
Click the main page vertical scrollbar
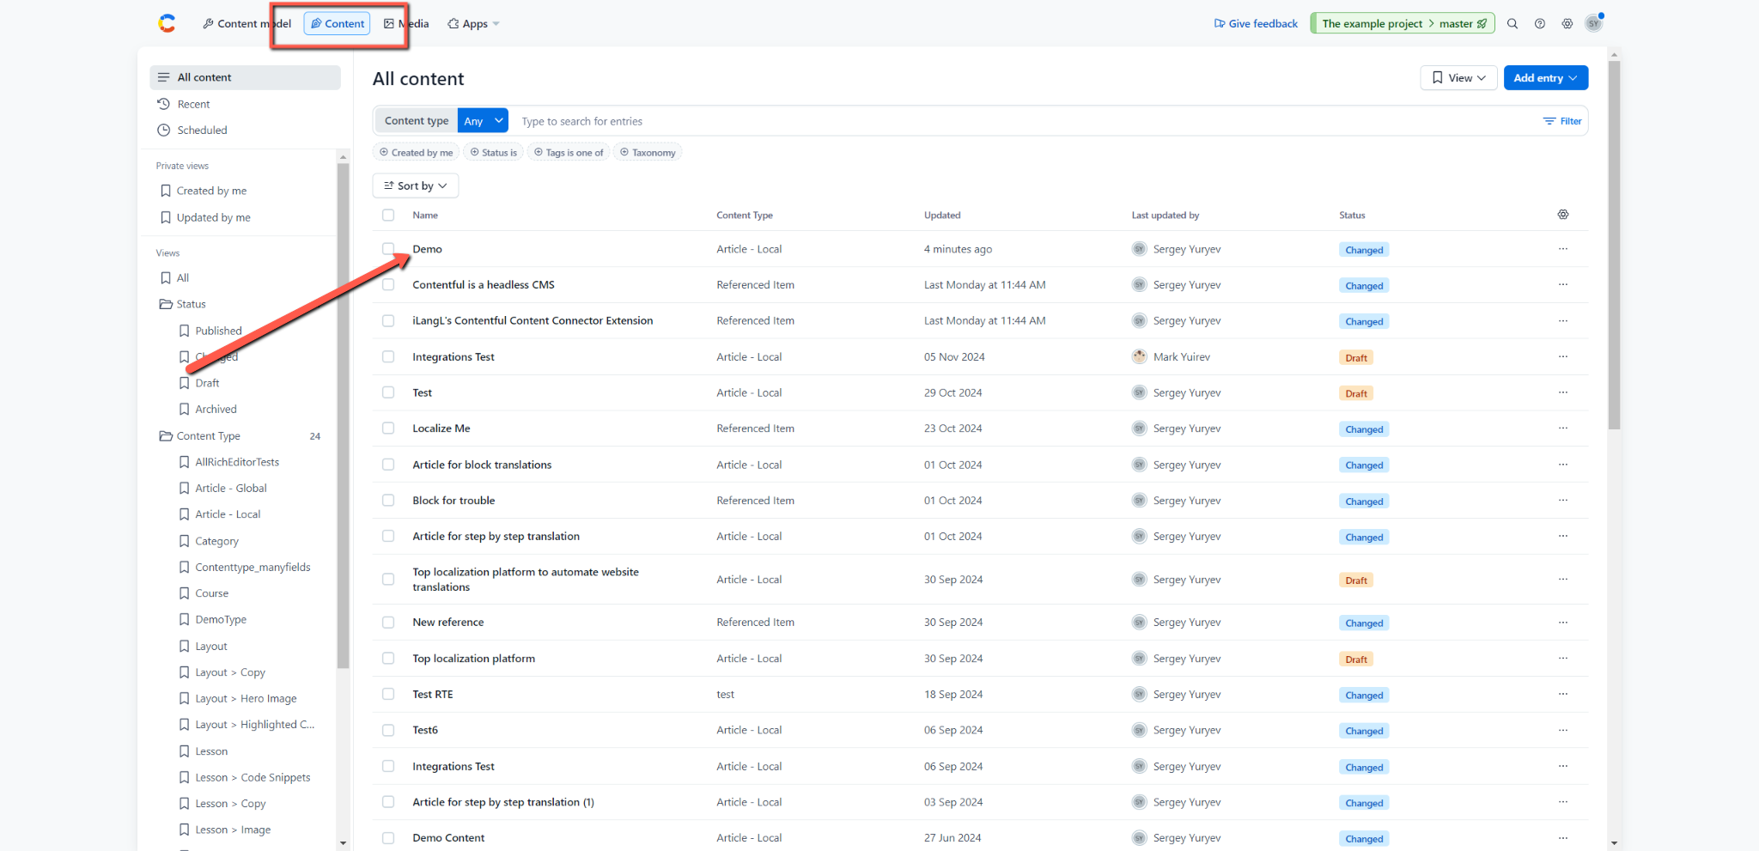tap(1615, 245)
